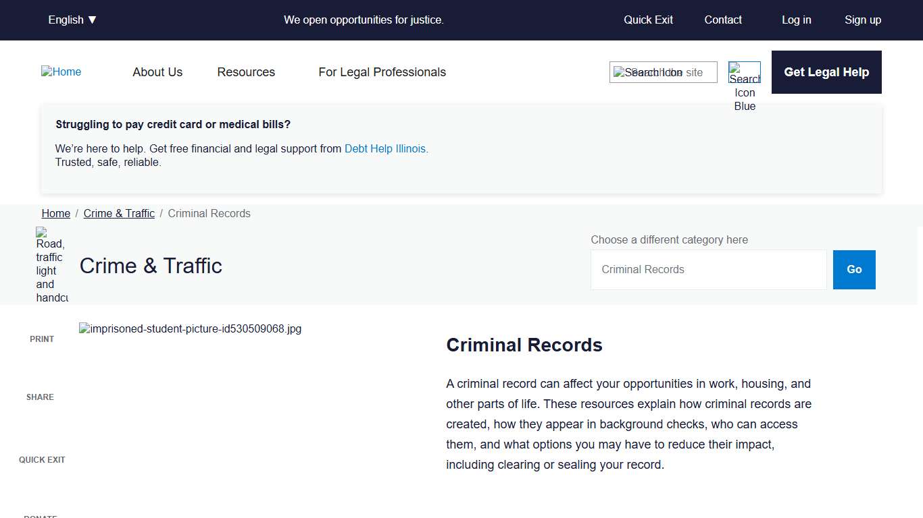The height and width of the screenshot is (518, 923).
Task: Click the DONATE sidebar icon
Action: pyautogui.click(x=40, y=516)
